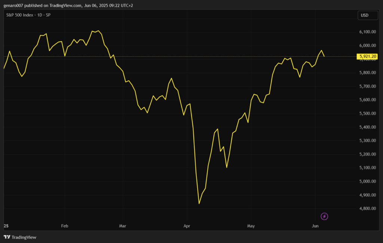Select the Jun label on time axis
The height and width of the screenshot is (243, 383).
[x=315, y=226]
